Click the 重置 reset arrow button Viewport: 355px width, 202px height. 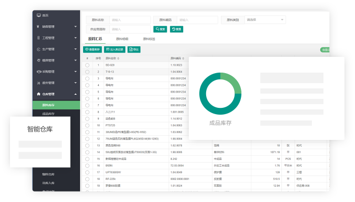(x=176, y=29)
